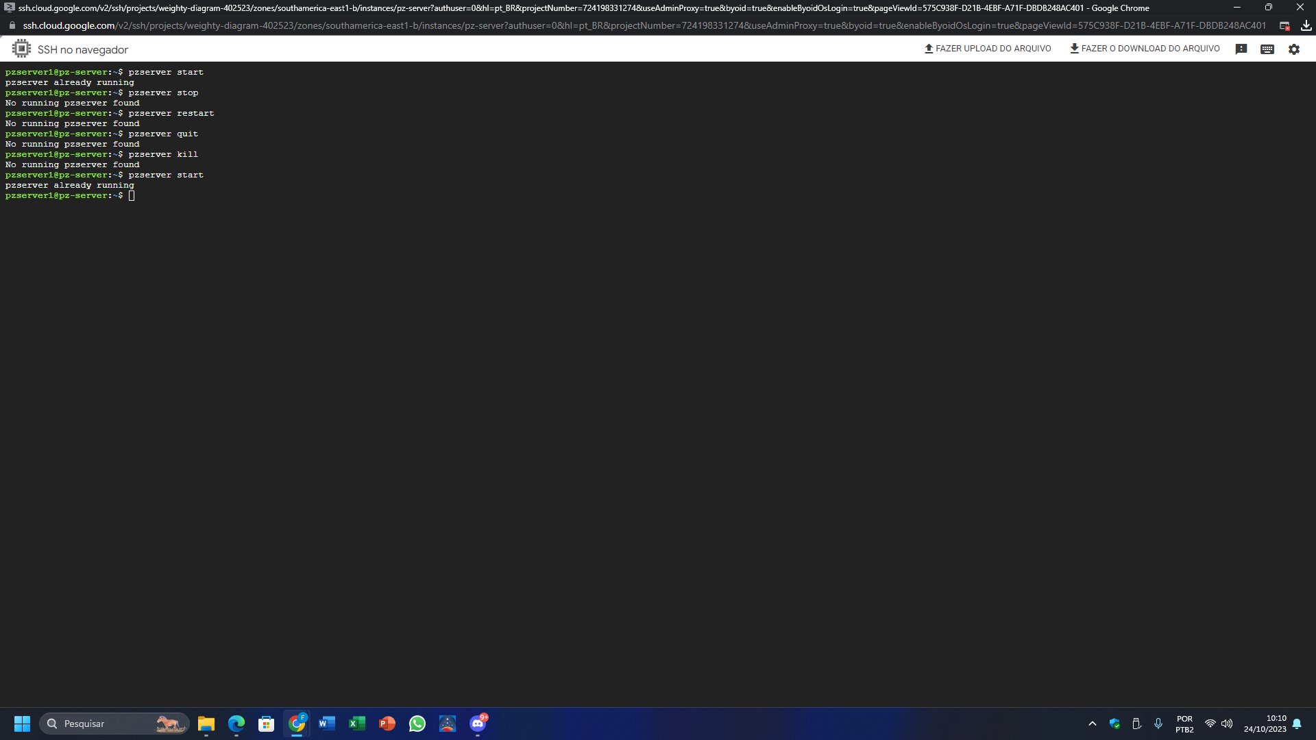Expand hidden system tray icons

click(1093, 723)
